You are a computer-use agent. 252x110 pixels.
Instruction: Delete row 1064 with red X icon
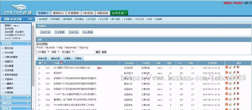(238, 99)
